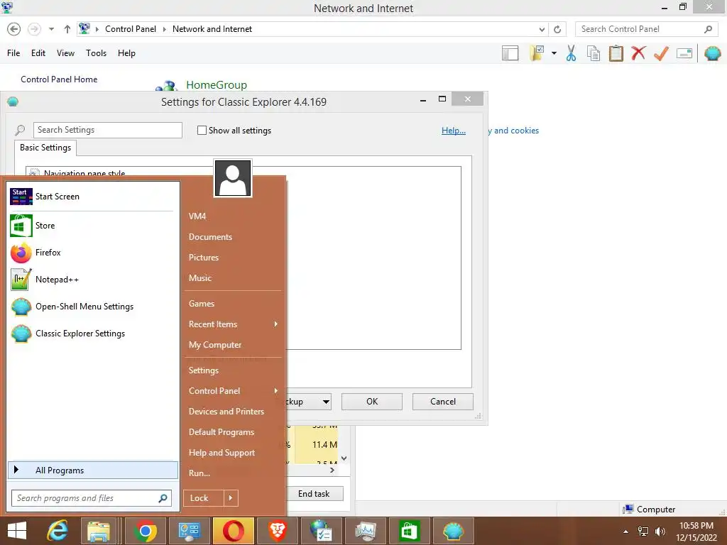The image size is (727, 545).
Task: Open Classic Explorer settings shell toolbar icon
Action: pos(713,53)
